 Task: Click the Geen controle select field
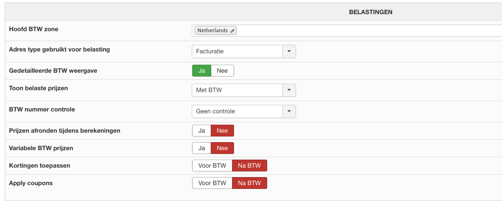pos(237,111)
